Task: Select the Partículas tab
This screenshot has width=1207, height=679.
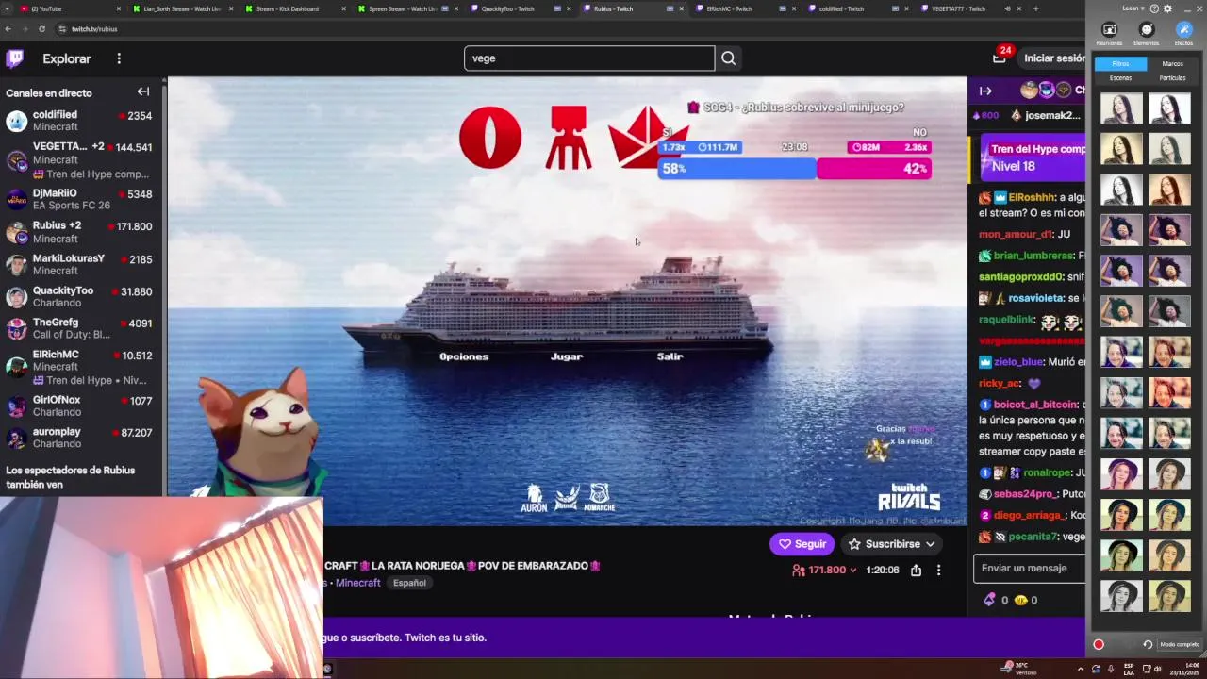Action: pos(1172,77)
